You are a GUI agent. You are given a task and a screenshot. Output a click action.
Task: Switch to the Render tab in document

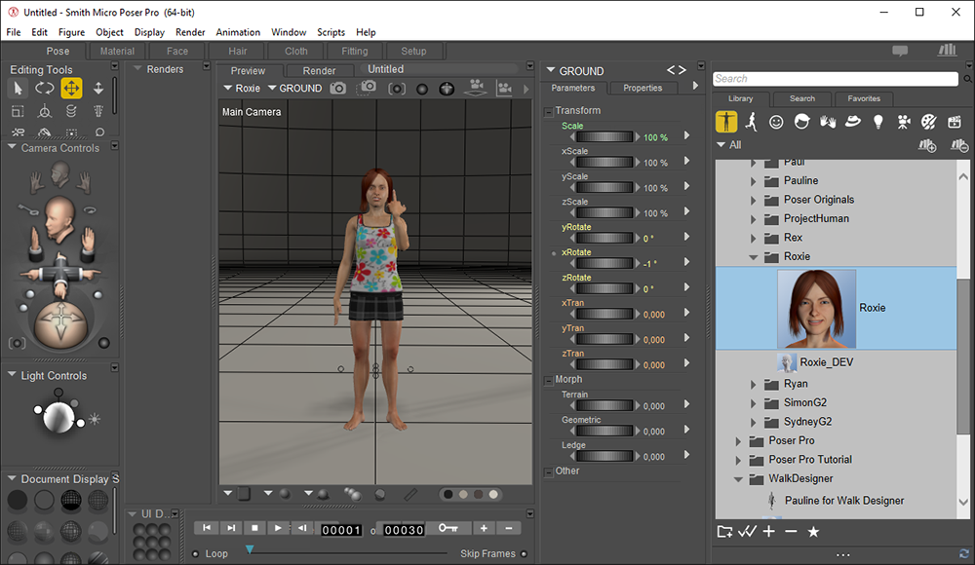(319, 71)
